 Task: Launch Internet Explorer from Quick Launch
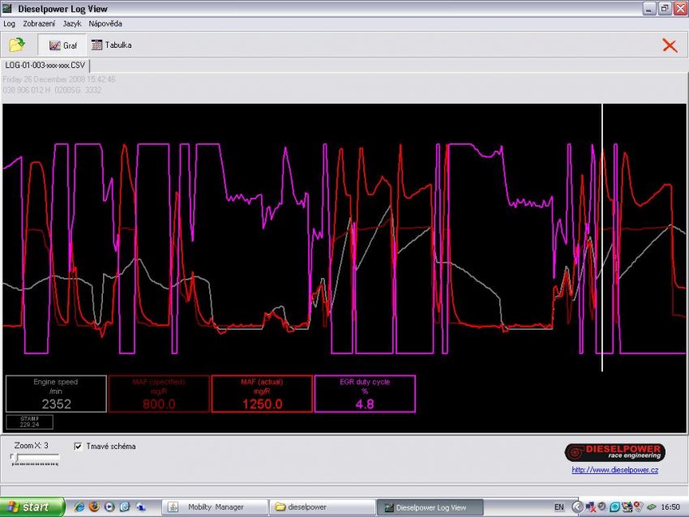[79, 507]
